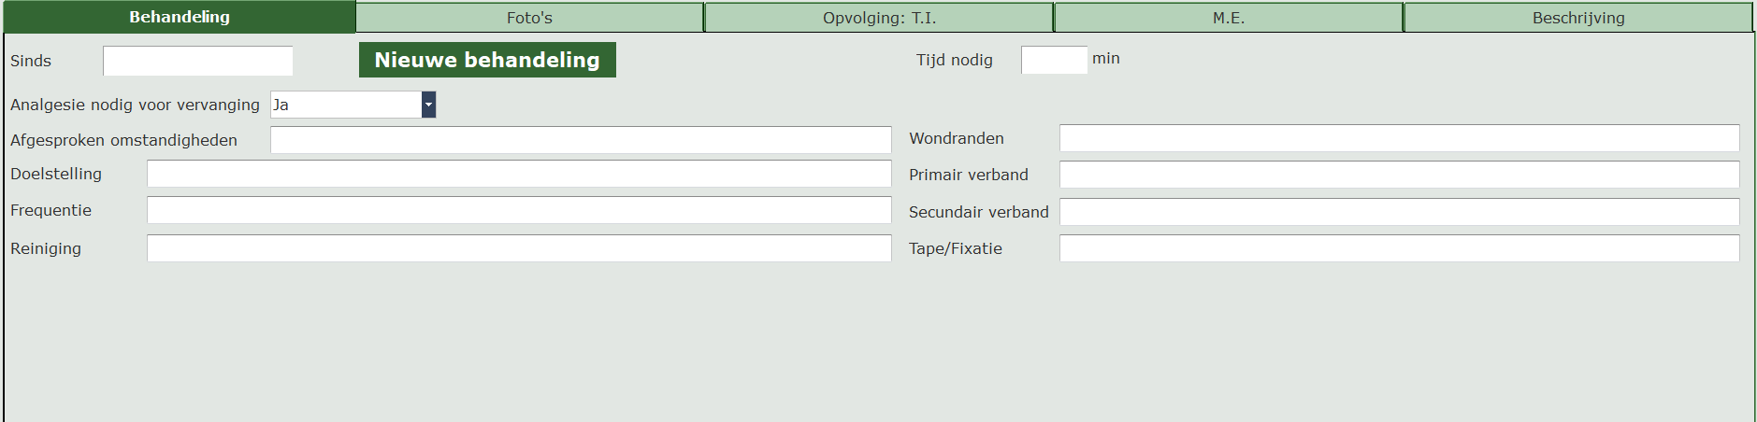Click the Tape/Fixatie input field

coord(1399,248)
